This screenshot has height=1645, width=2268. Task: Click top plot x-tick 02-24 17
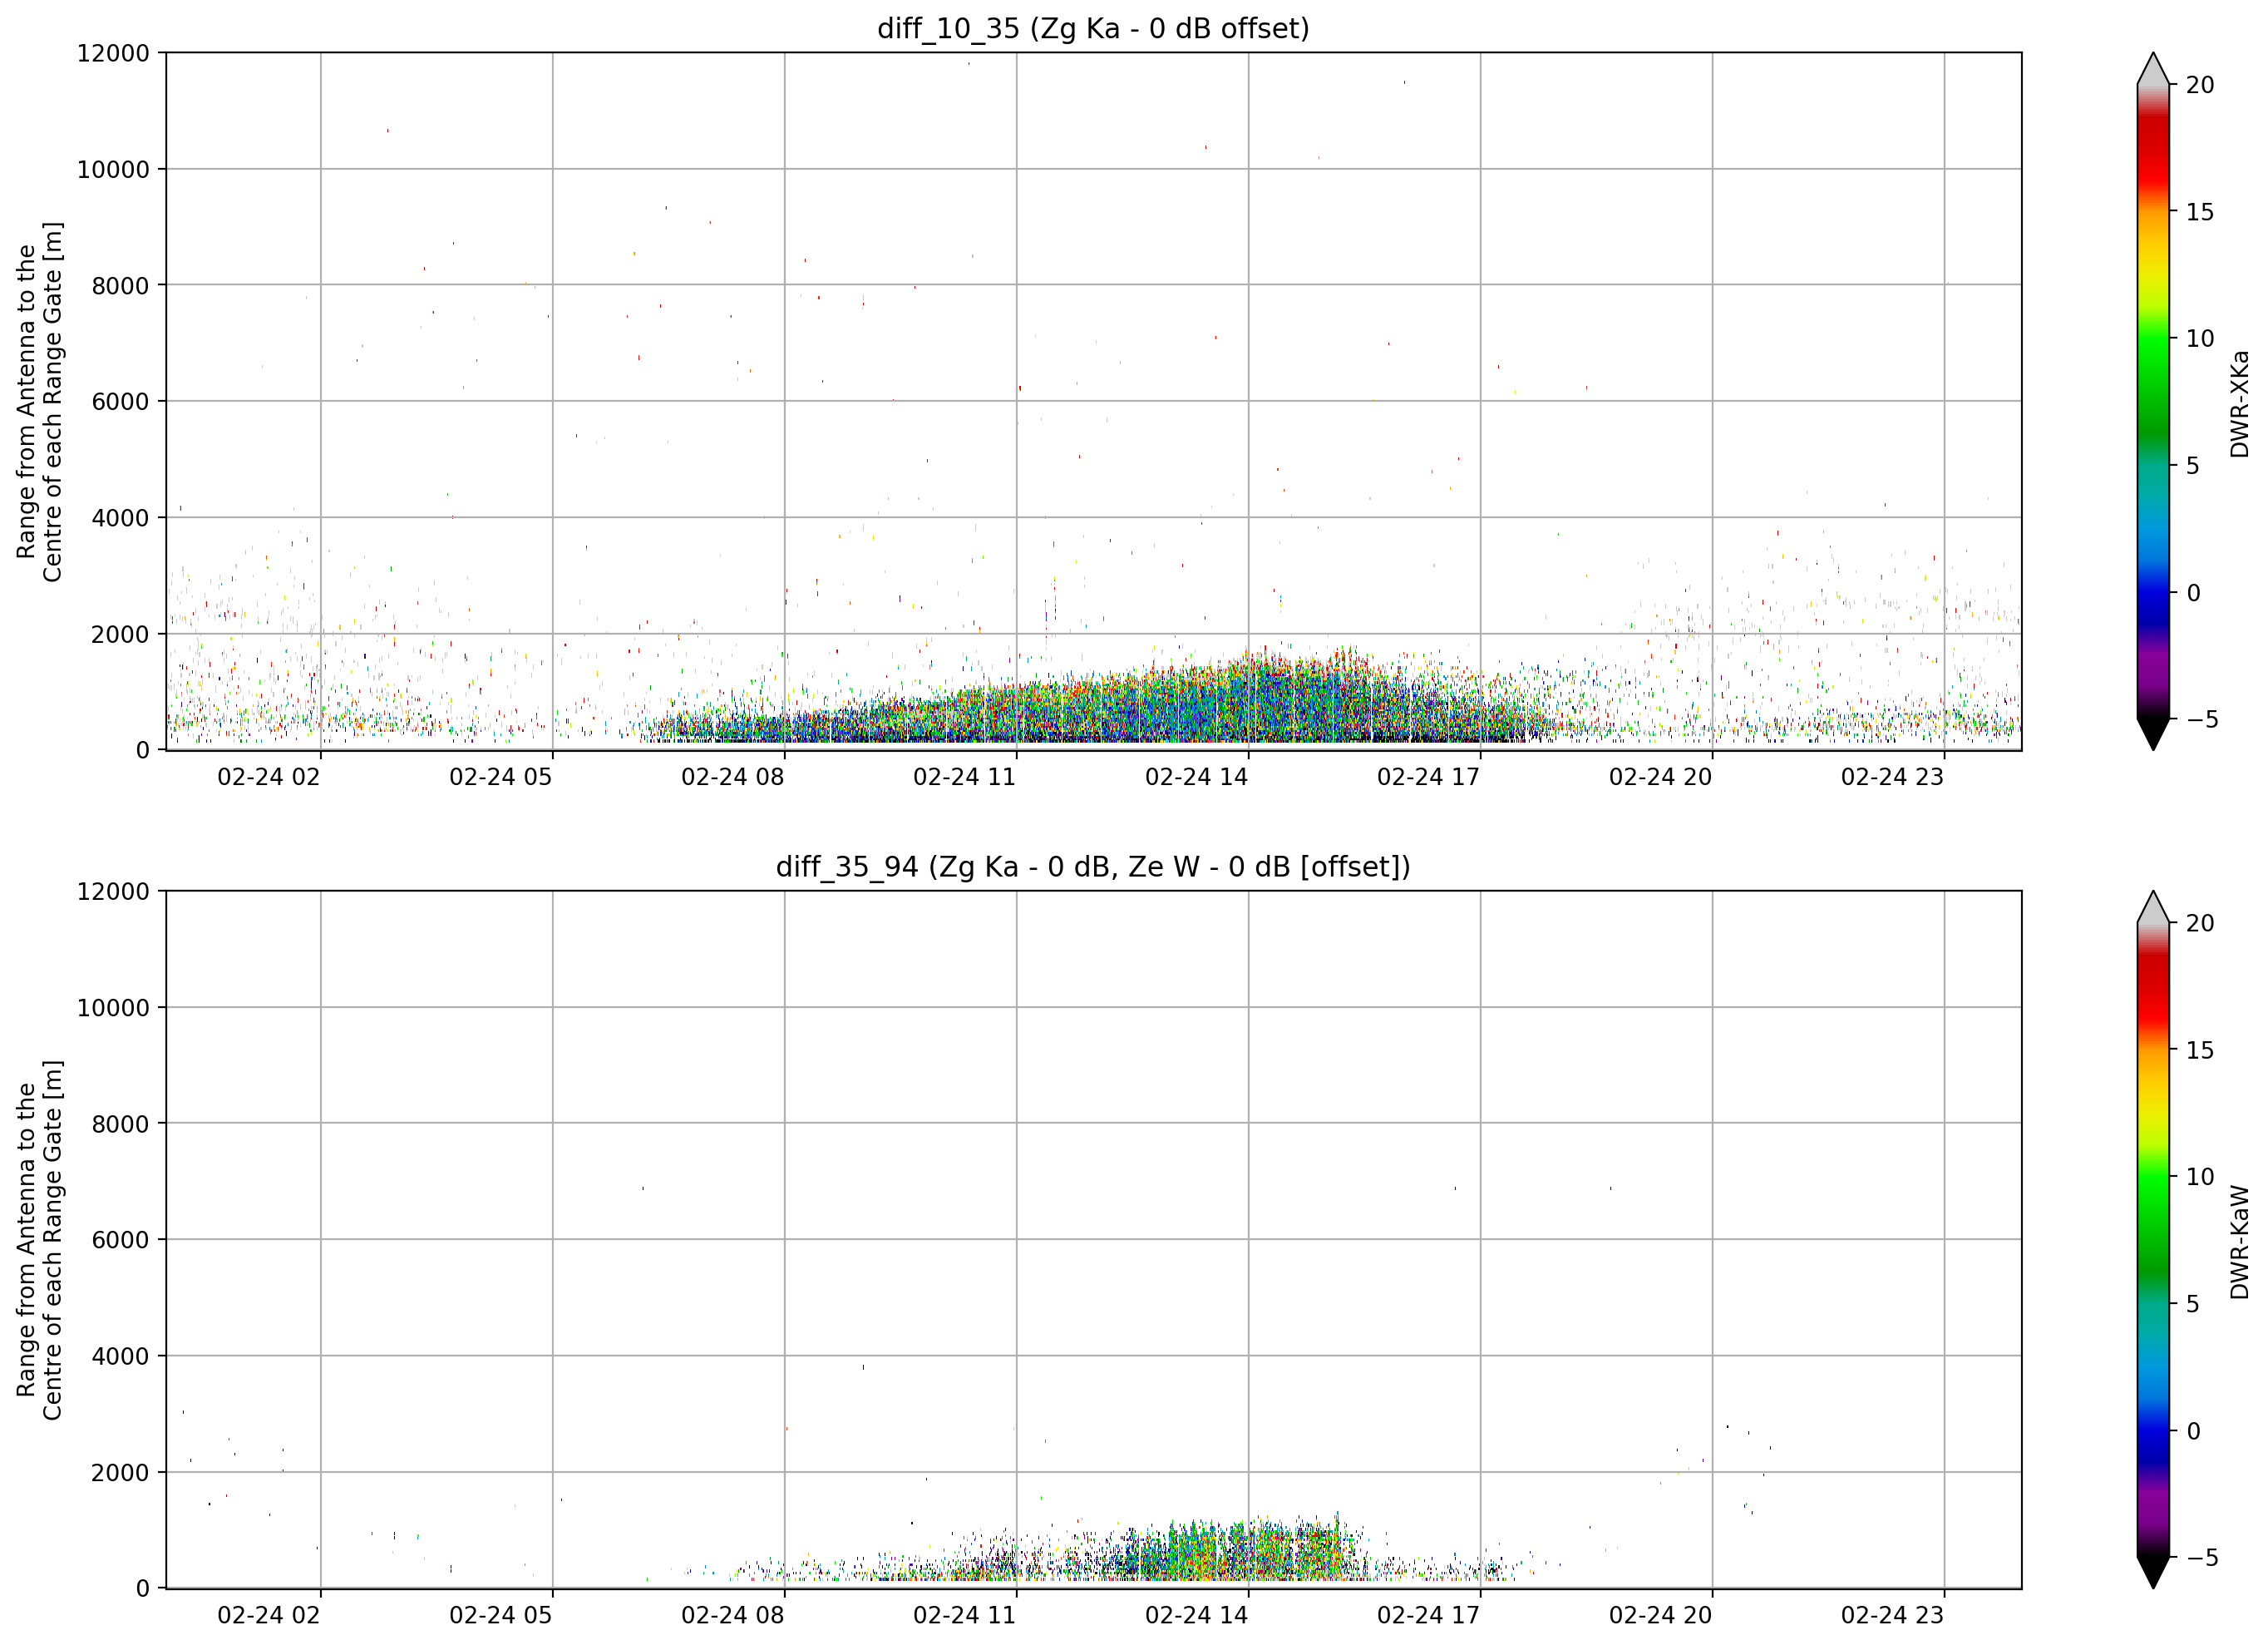coord(1429,778)
